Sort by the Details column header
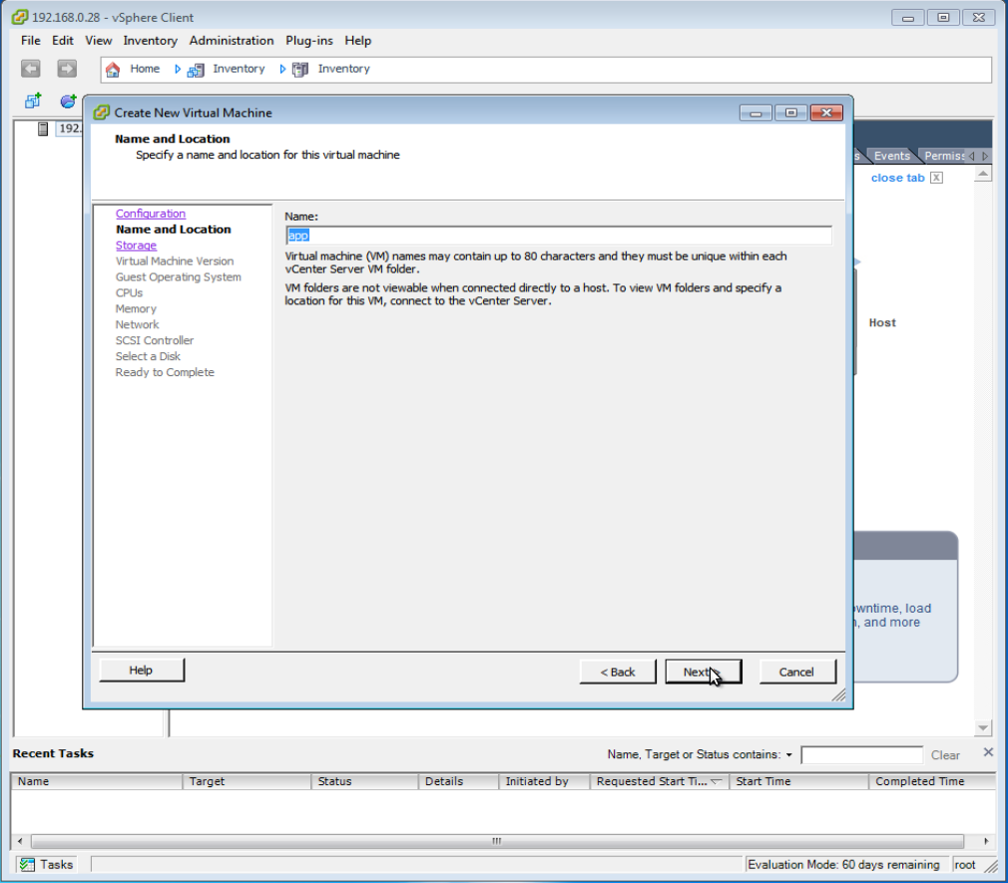The image size is (1008, 883). pos(459,781)
